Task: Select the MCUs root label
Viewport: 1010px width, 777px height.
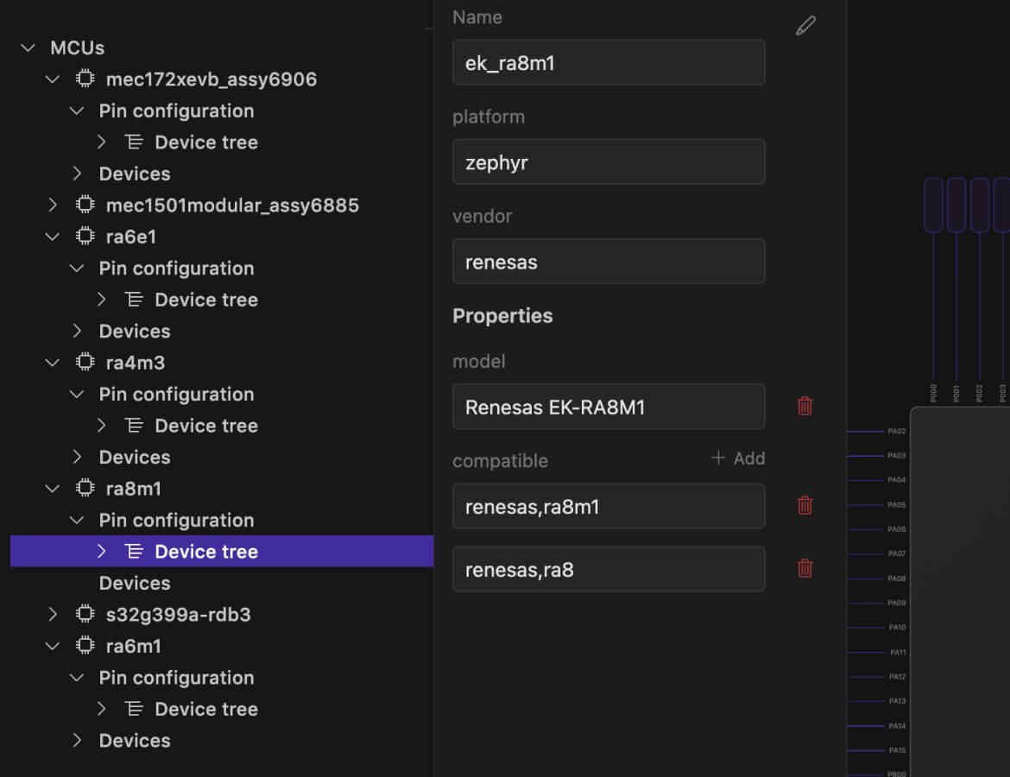Action: coord(78,47)
